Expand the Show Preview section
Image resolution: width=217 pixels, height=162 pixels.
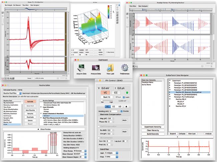click(45, 128)
